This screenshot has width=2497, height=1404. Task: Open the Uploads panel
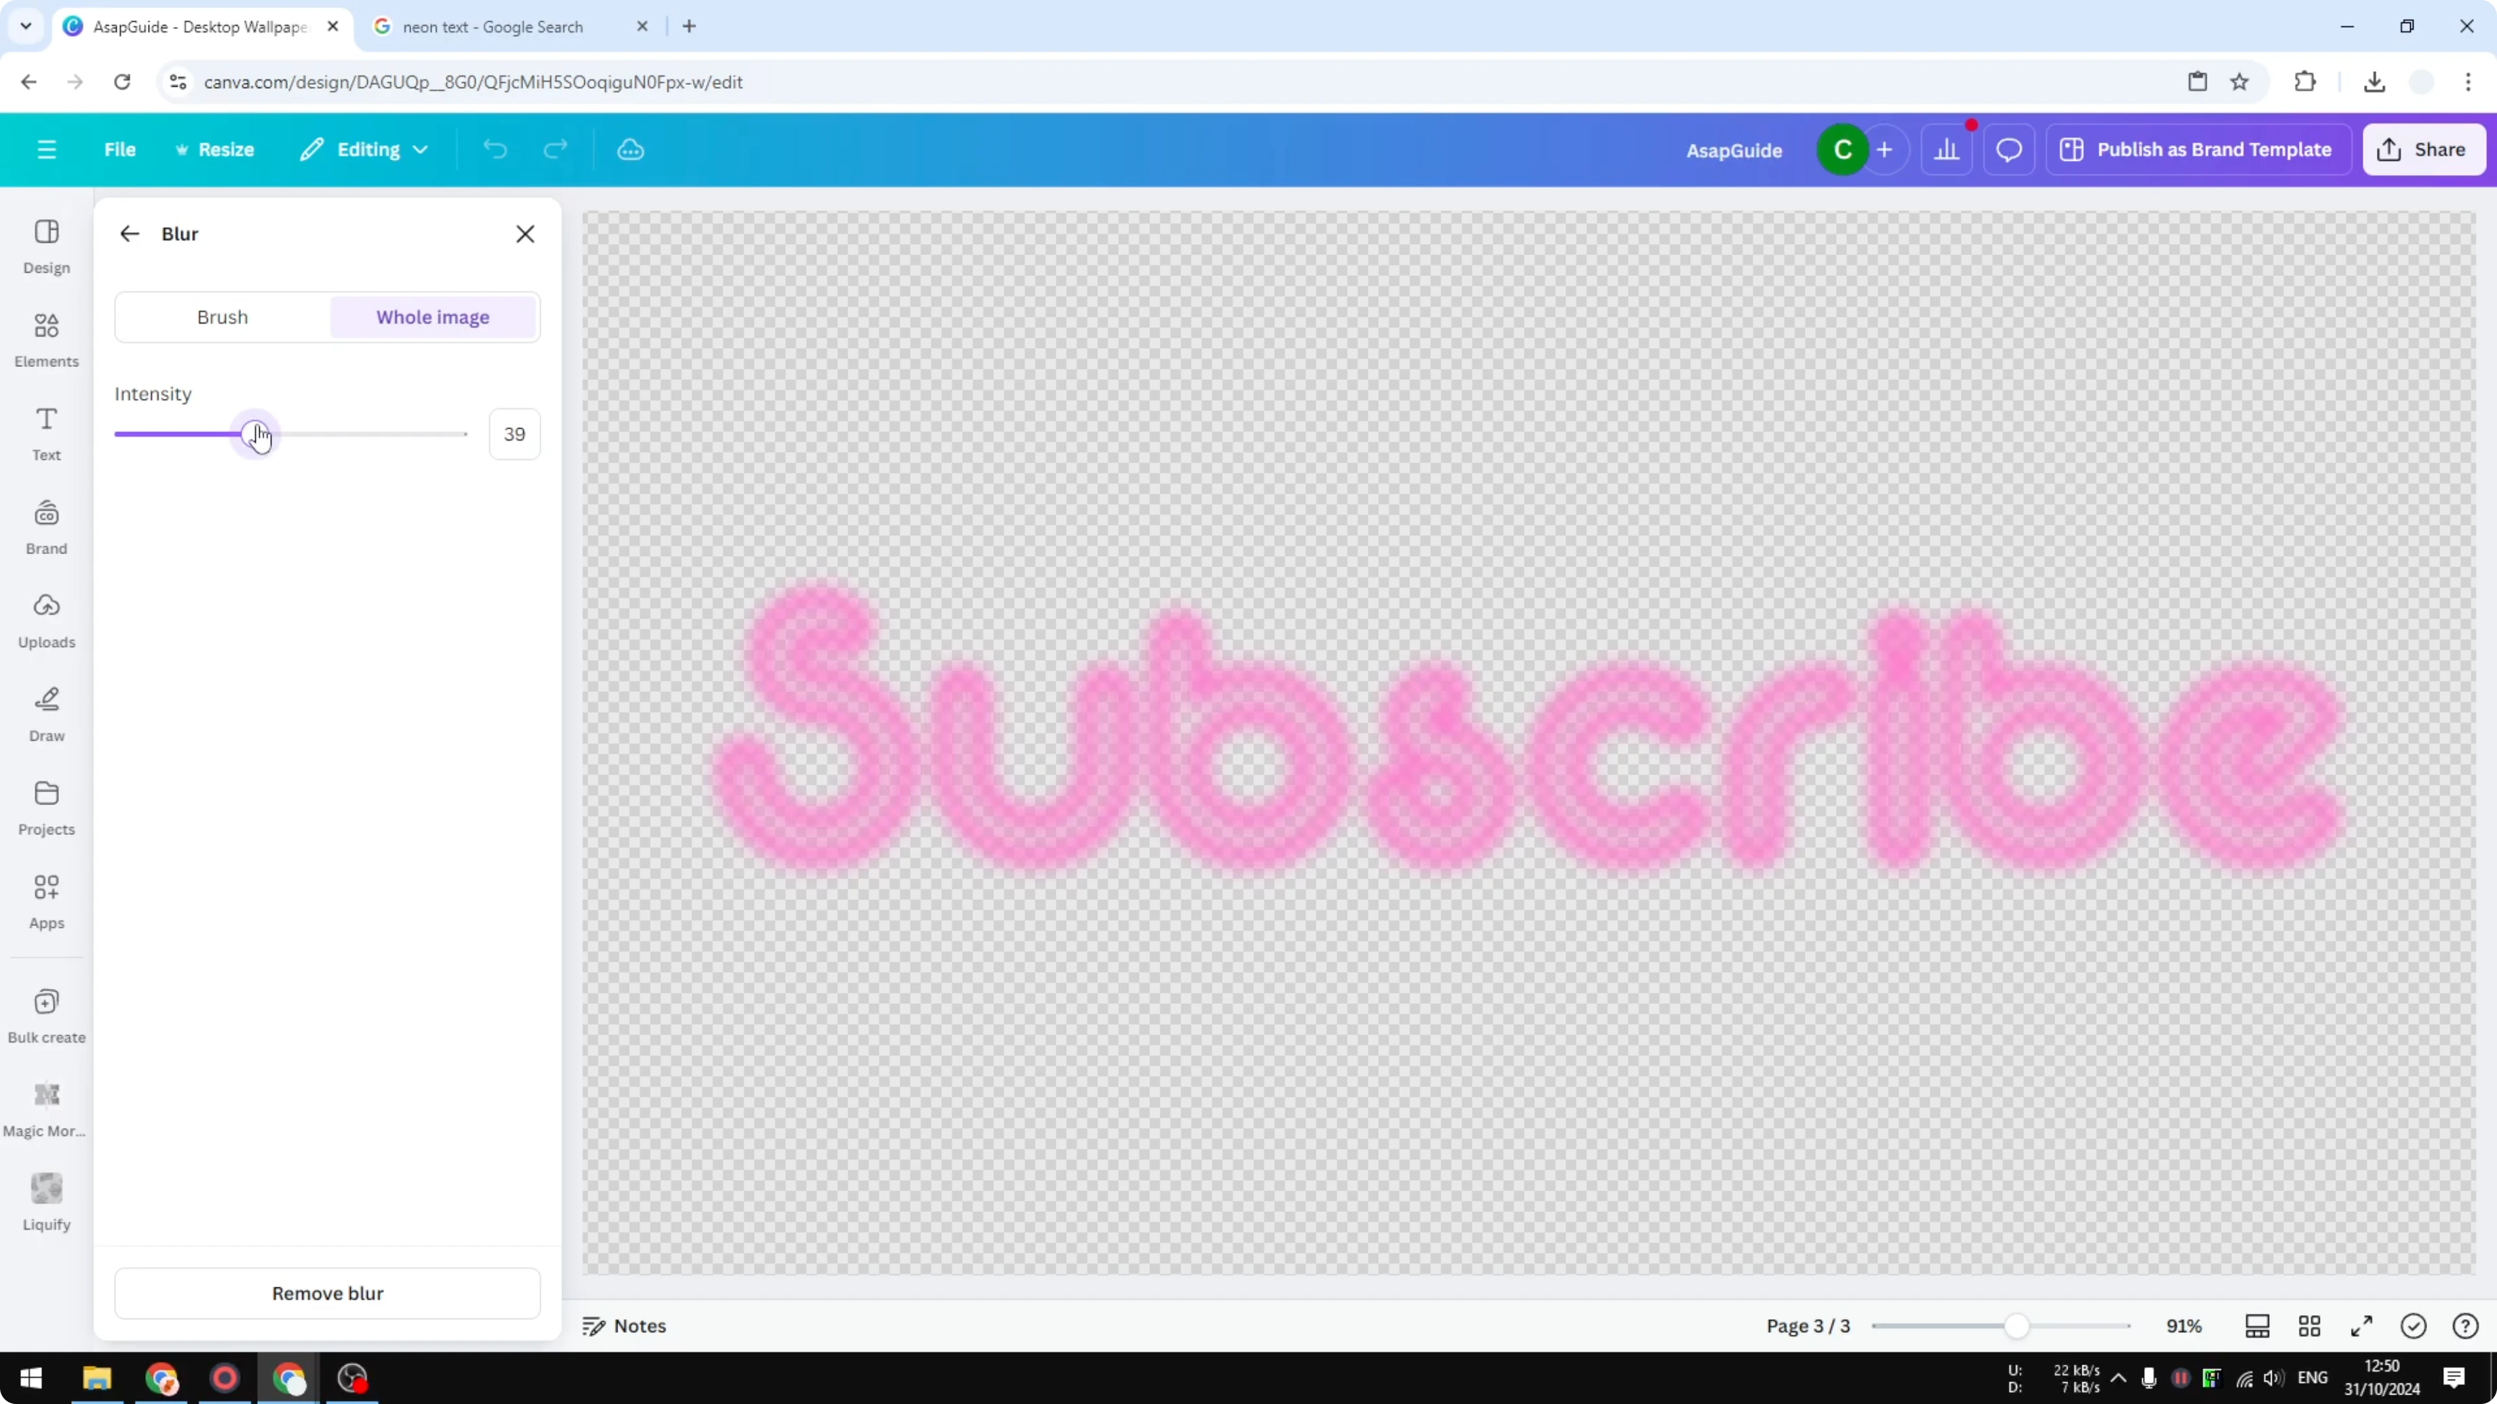[45, 620]
